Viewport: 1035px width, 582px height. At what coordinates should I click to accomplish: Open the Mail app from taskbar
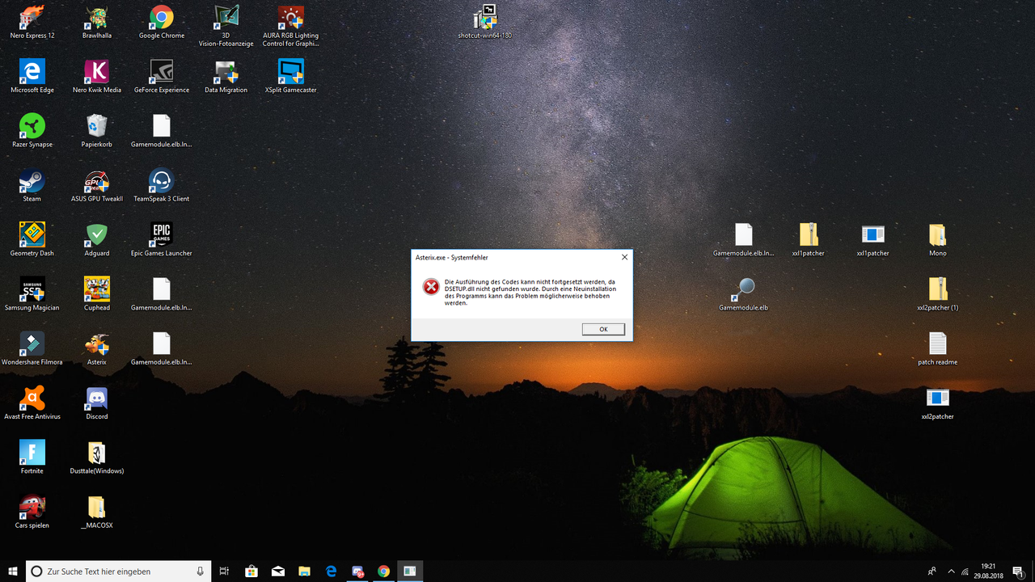(x=278, y=571)
